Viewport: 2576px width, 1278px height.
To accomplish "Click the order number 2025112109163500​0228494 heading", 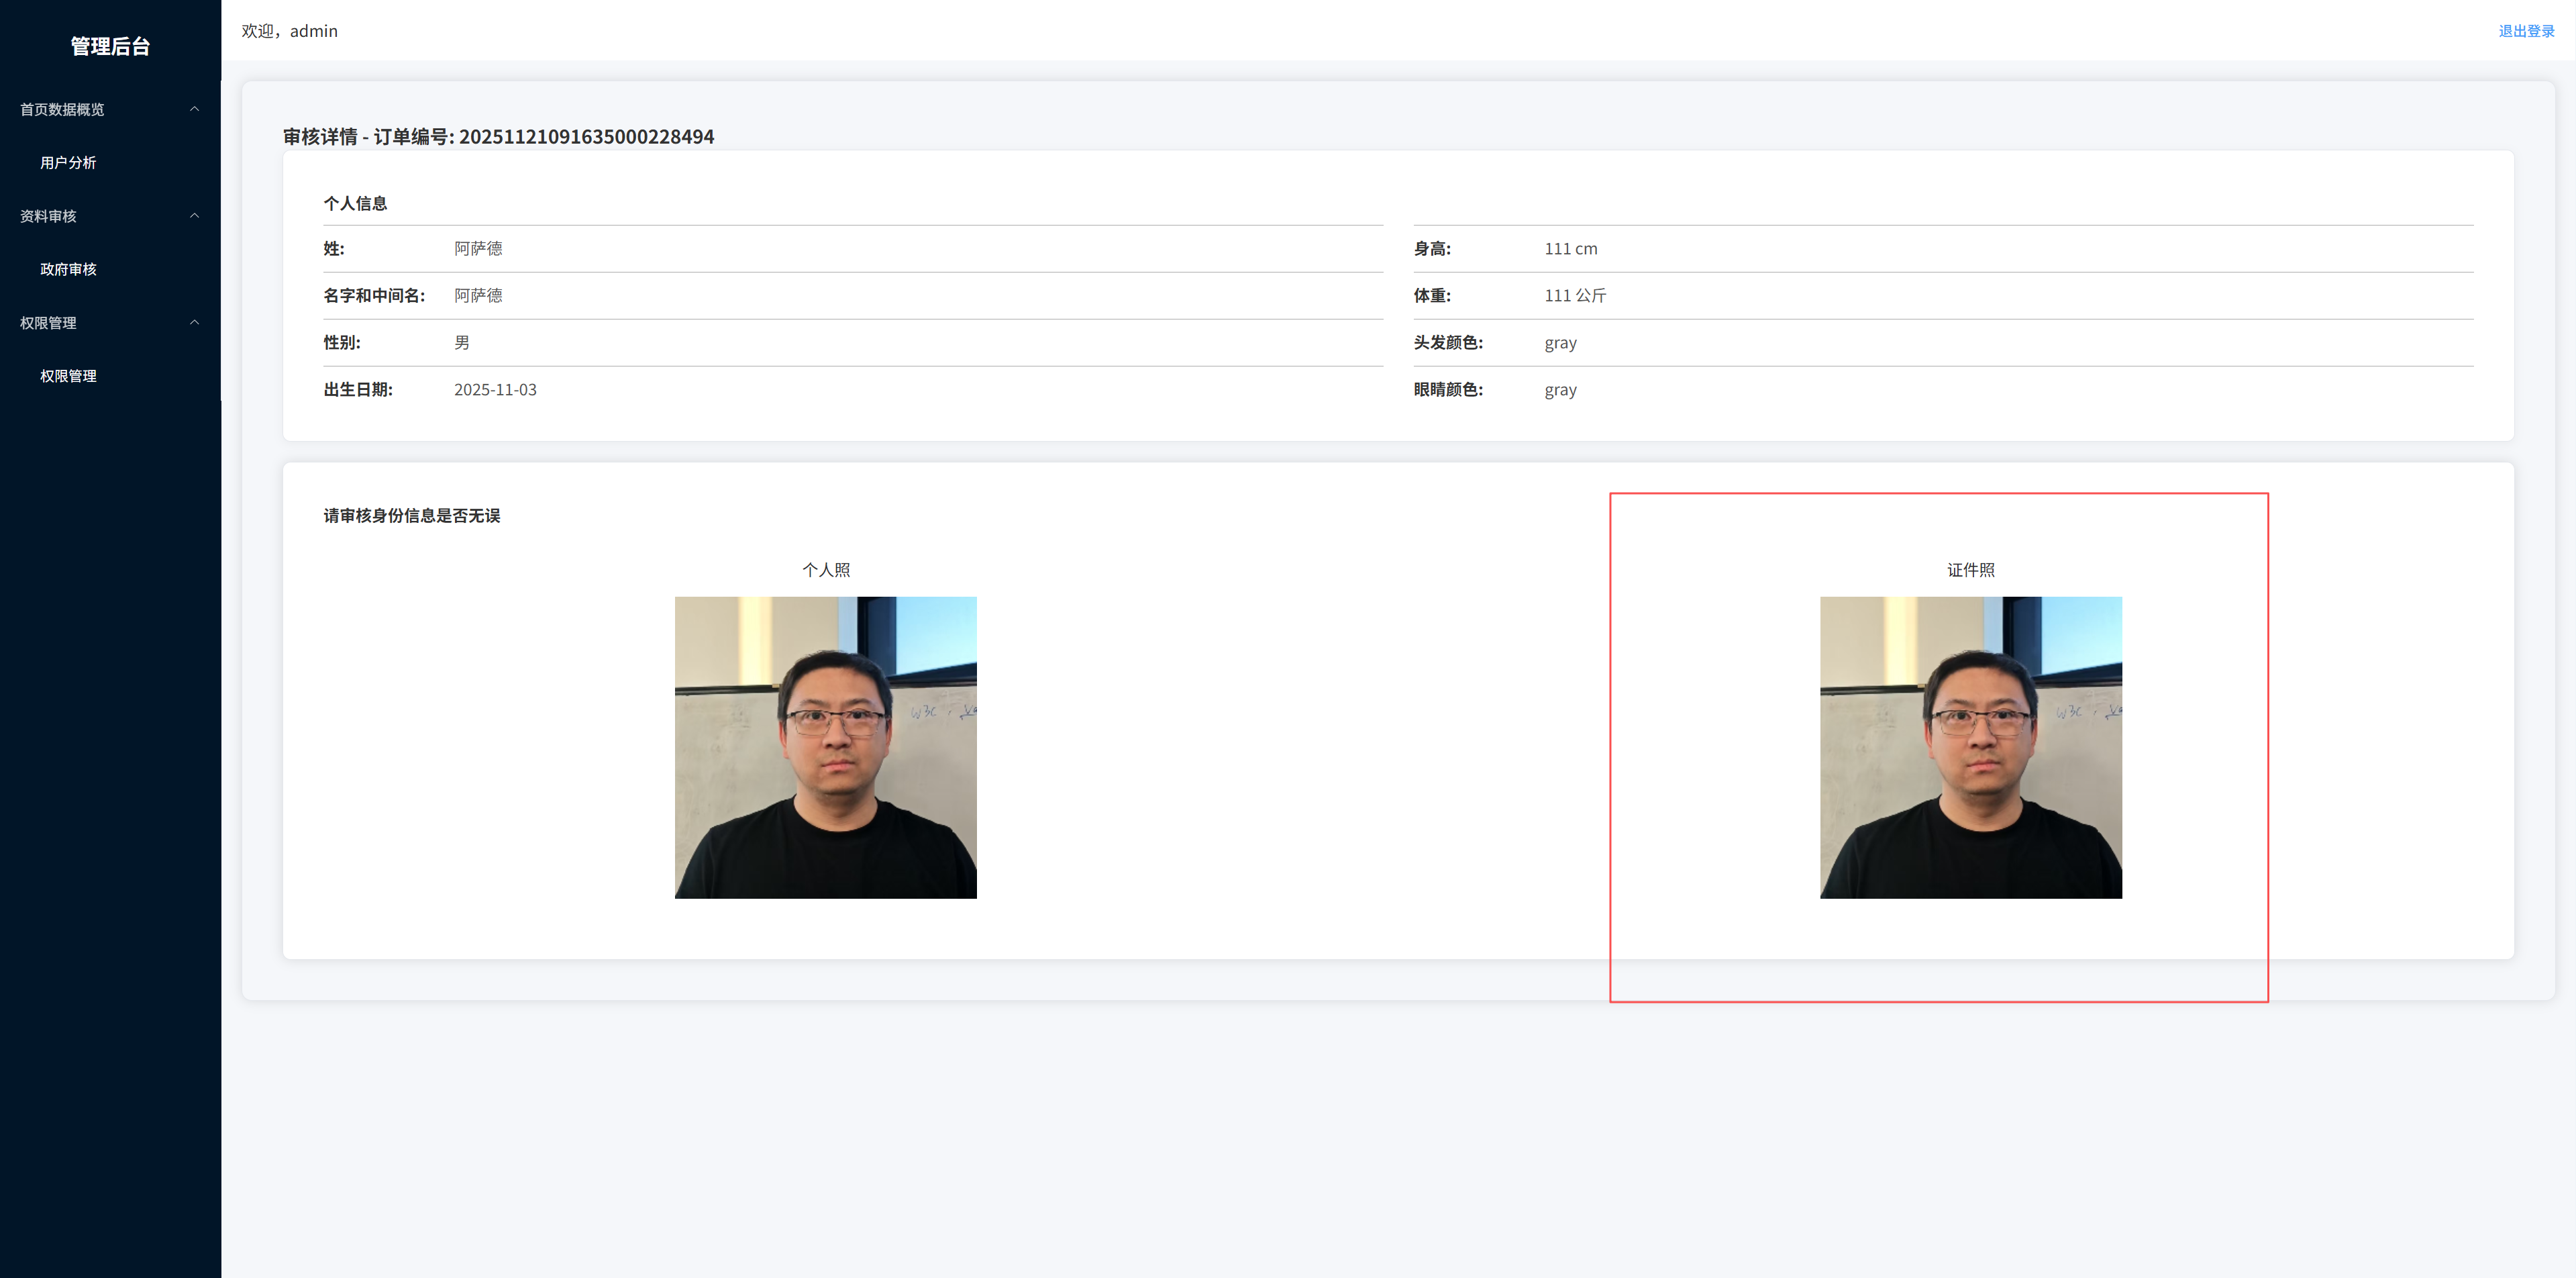I will [x=586, y=137].
